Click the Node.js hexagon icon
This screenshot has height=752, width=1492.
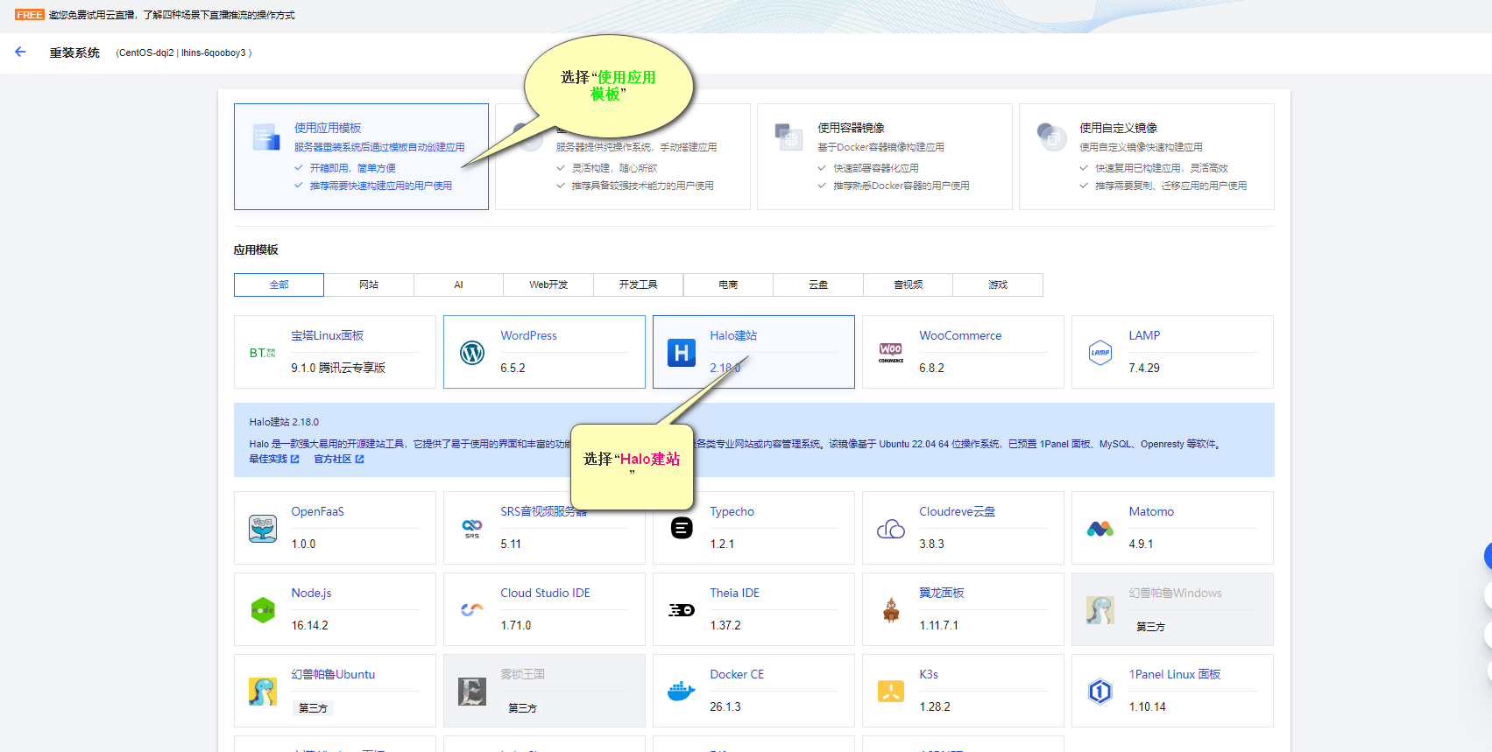point(263,610)
